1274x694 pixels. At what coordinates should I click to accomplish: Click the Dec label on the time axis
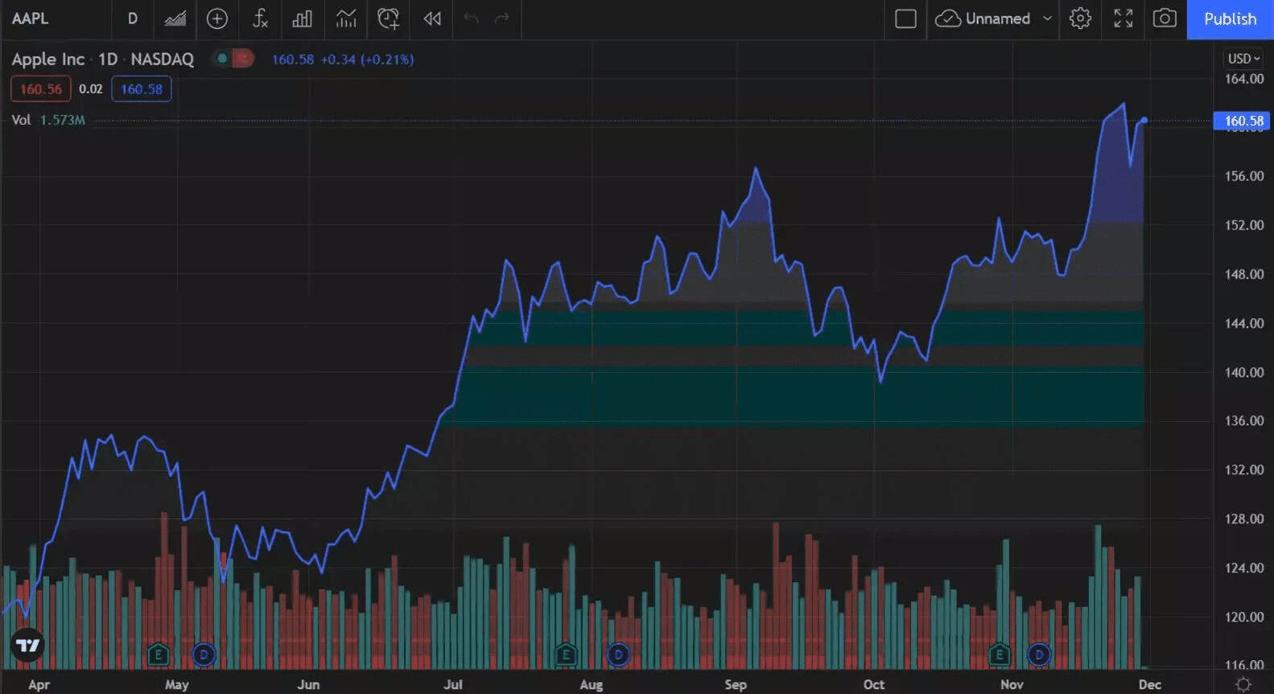point(1150,684)
